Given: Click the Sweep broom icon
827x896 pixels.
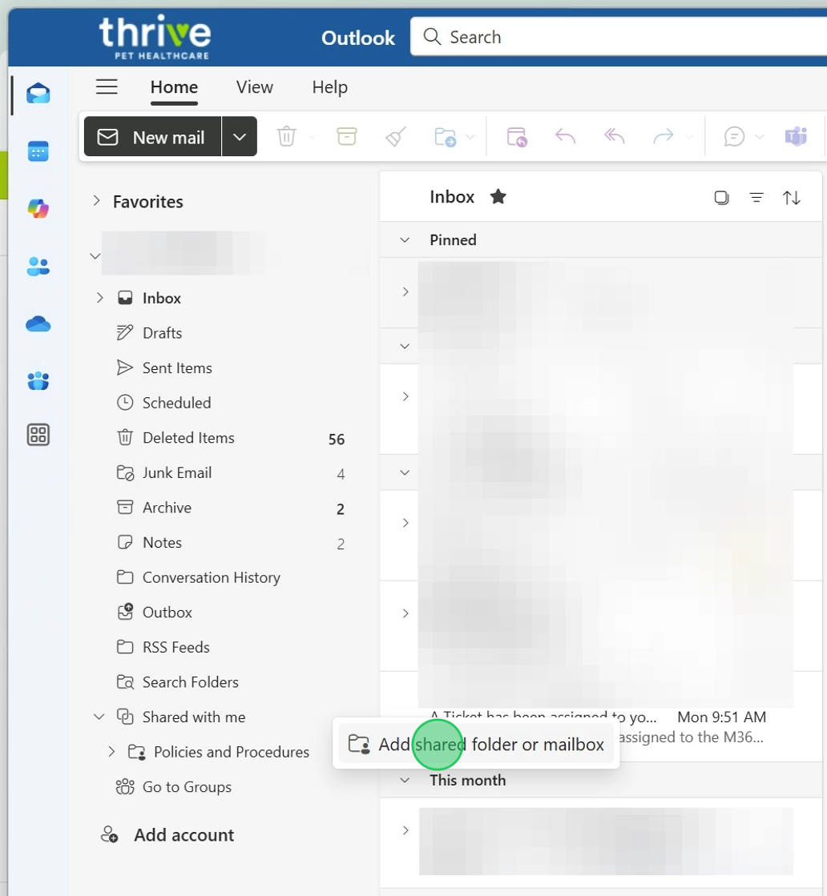Looking at the screenshot, I should (396, 137).
